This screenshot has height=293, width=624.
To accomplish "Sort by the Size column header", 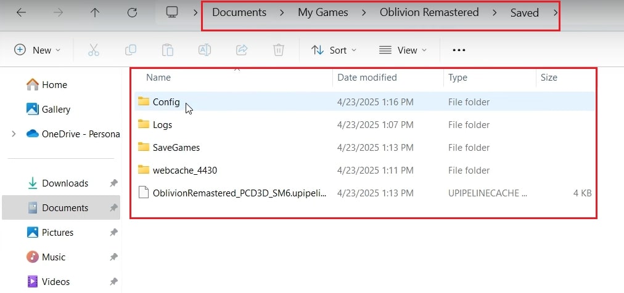I will (x=549, y=78).
